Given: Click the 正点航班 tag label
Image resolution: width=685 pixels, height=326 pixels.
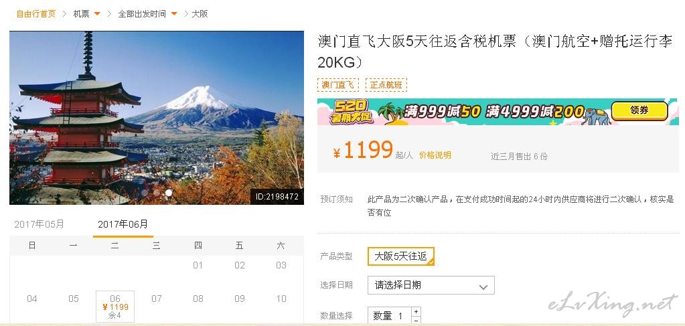Looking at the screenshot, I should tap(386, 85).
